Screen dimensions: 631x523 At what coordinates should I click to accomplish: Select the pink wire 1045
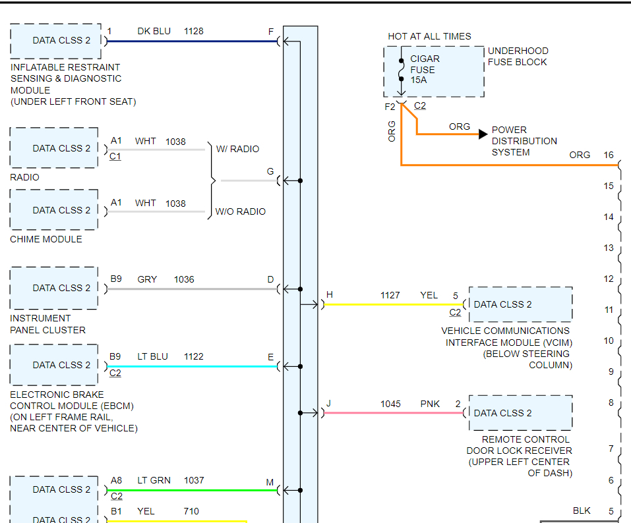click(394, 413)
